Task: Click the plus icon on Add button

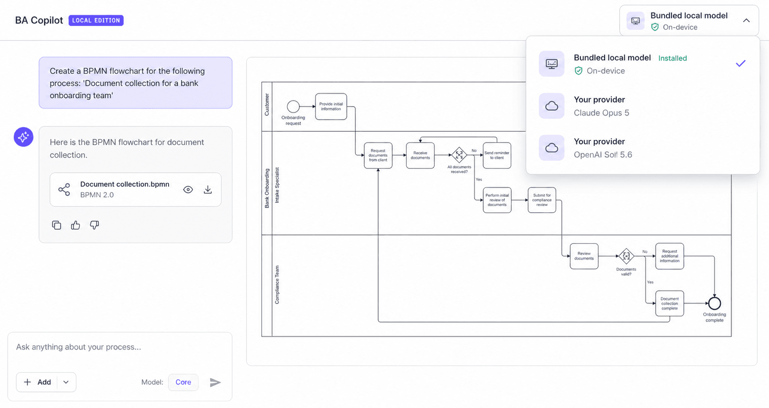Action: point(27,382)
